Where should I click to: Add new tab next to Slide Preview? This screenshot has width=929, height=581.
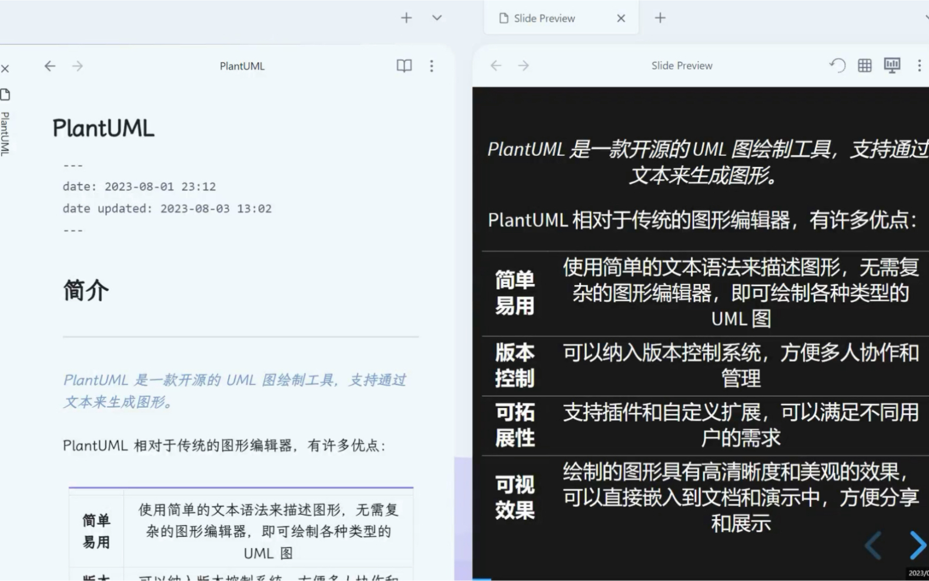[x=660, y=18]
